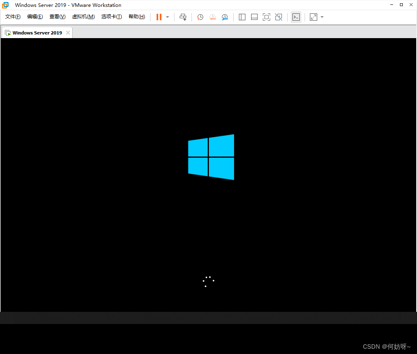Take a snapshot of the virtual machine

pos(200,17)
